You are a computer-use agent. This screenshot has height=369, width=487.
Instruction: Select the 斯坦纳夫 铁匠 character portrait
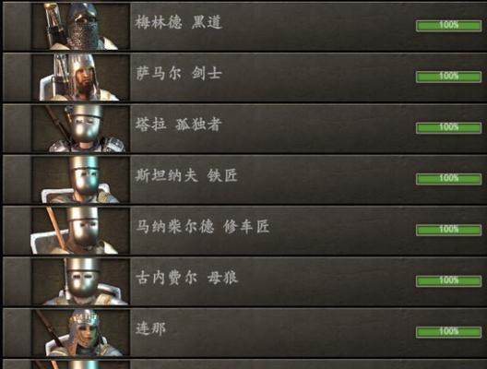[81, 180]
